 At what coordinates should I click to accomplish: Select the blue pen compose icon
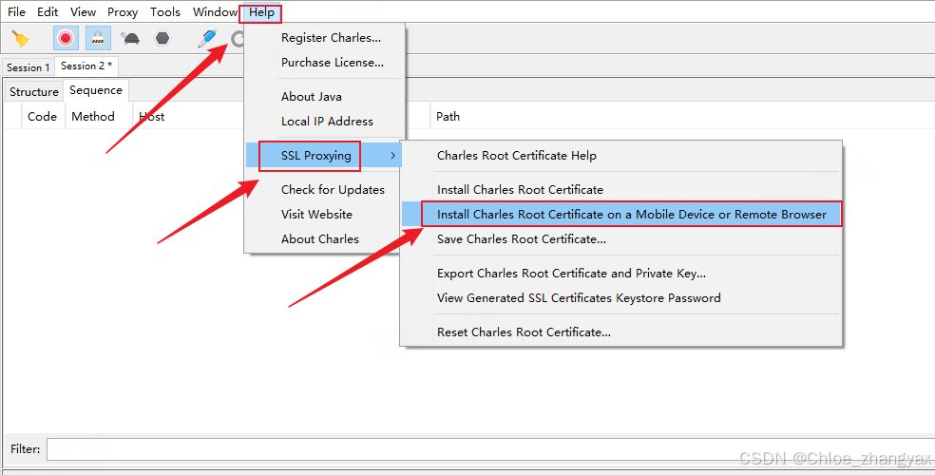(x=207, y=39)
